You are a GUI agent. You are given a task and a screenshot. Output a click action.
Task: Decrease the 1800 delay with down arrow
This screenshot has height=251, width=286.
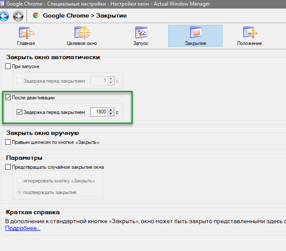(111, 114)
